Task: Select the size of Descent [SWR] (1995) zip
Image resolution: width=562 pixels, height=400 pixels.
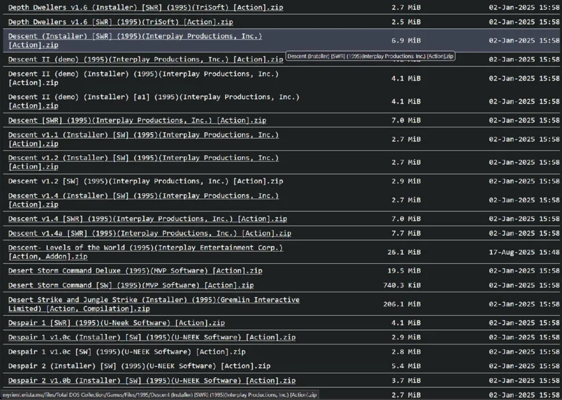Action: click(406, 120)
